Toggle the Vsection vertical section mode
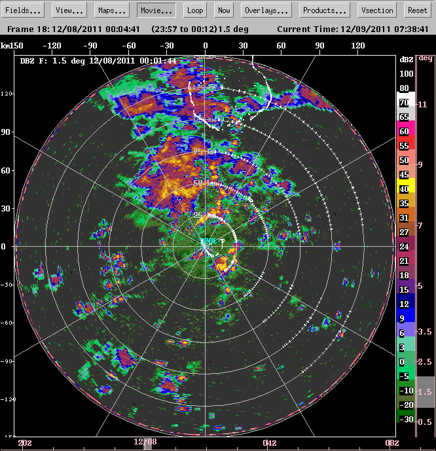The height and width of the screenshot is (451, 436). point(377,10)
